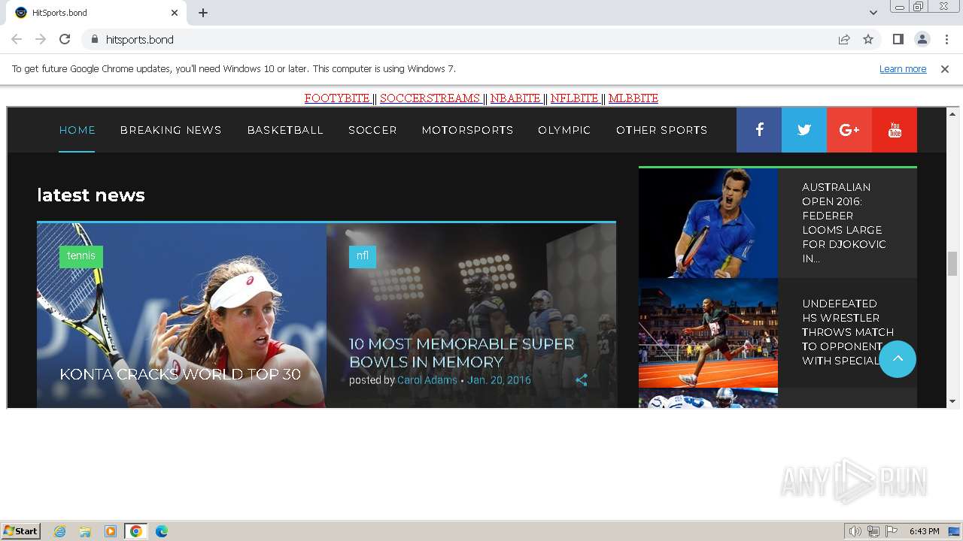
Task: Open the BASKETBALL menu
Action: pyautogui.click(x=285, y=130)
